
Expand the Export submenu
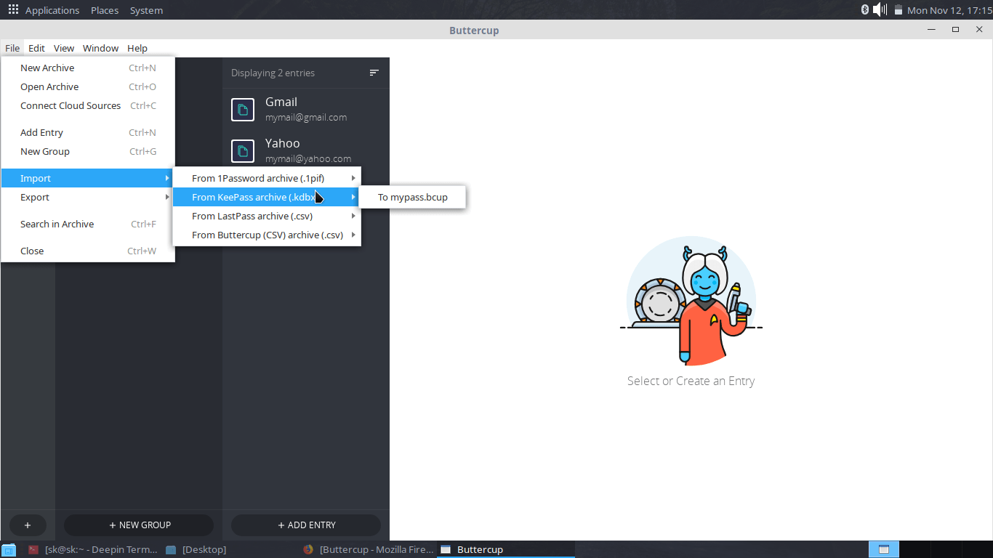[x=87, y=197]
